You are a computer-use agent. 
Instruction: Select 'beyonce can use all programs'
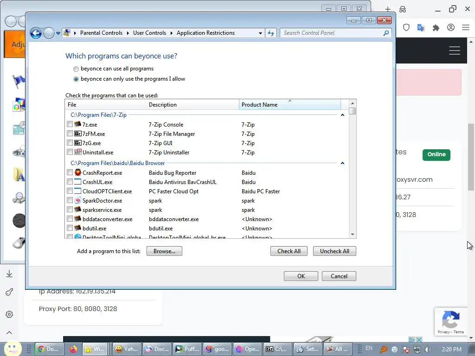click(76, 69)
